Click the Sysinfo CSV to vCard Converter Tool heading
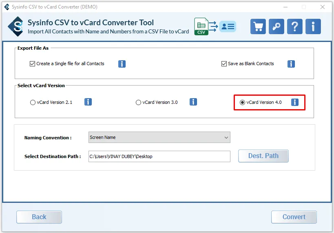This screenshot has width=334, height=233. (91, 22)
